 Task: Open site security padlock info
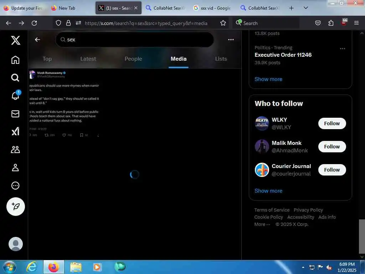(68, 23)
